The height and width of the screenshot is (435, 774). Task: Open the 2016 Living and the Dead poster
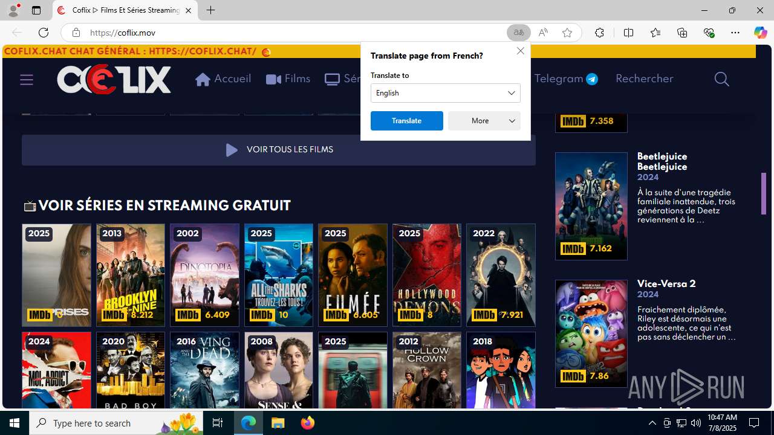(x=204, y=370)
